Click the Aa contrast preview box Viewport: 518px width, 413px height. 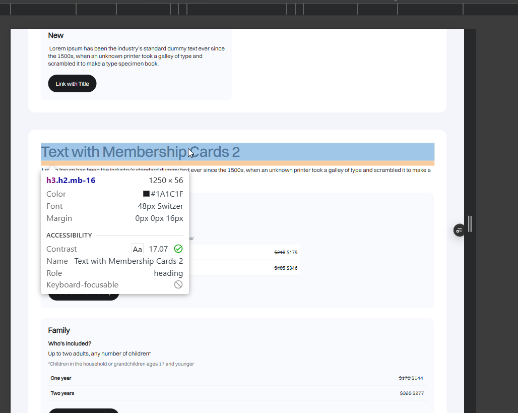pos(138,249)
